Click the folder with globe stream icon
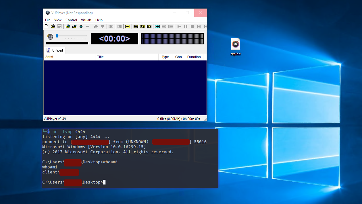This screenshot has width=362, height=204. [68, 26]
